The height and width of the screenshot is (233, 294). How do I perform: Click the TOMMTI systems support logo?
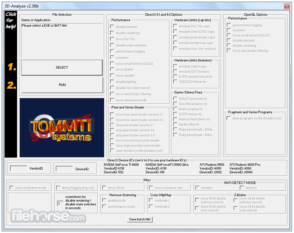tap(62, 128)
